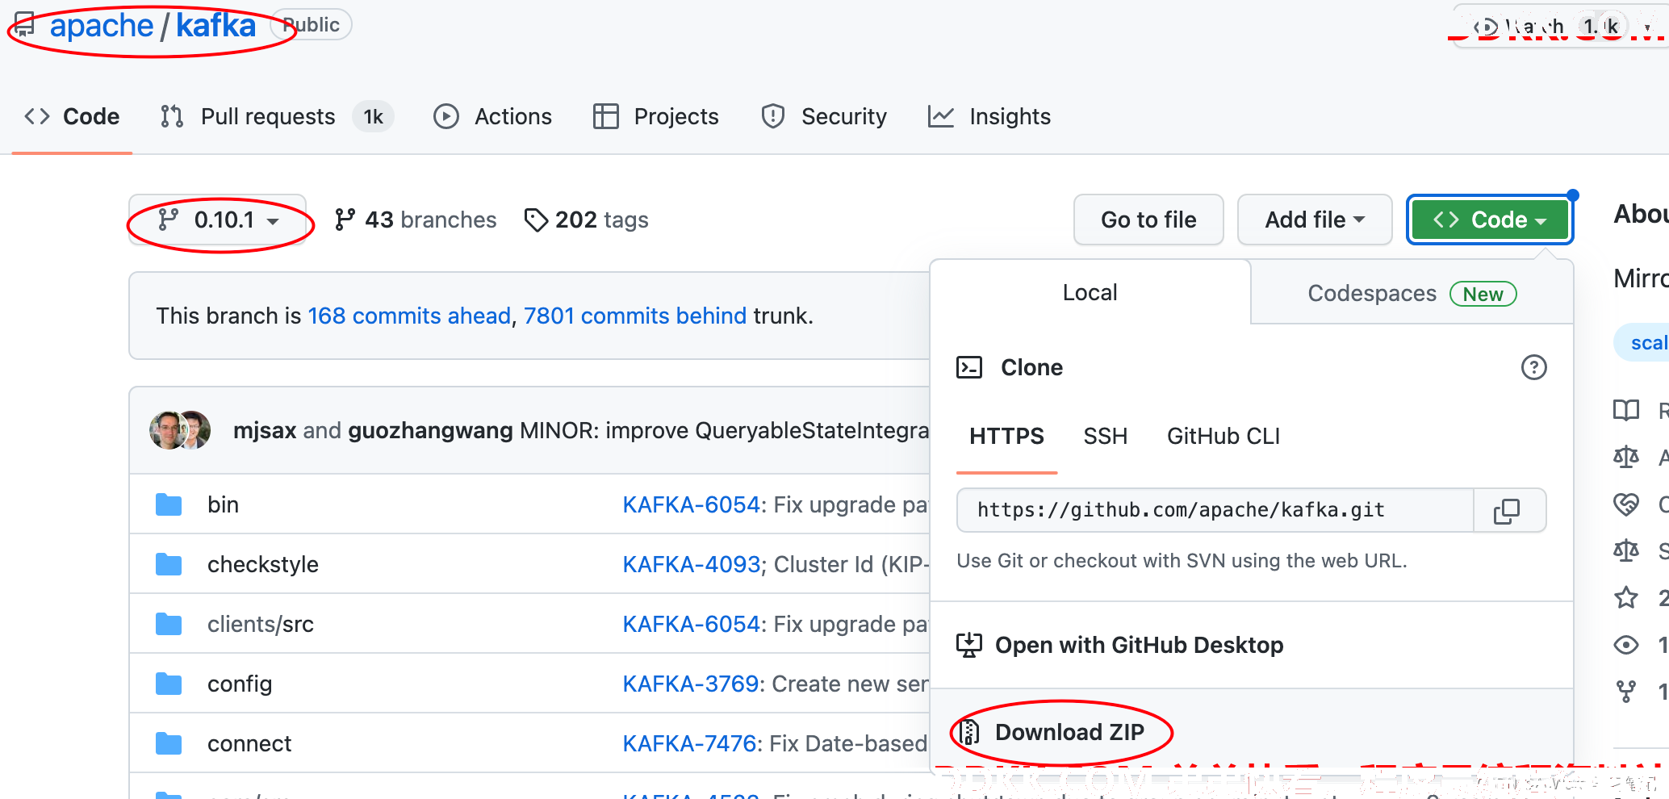Viewport: 1669px width, 799px height.
Task: Open the Pull requests tab
Action: point(277,116)
